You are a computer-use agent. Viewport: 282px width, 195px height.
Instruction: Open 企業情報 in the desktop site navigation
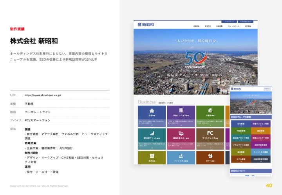pos(196,26)
